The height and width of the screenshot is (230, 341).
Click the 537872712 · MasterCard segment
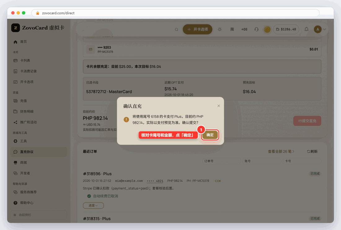(x=109, y=92)
